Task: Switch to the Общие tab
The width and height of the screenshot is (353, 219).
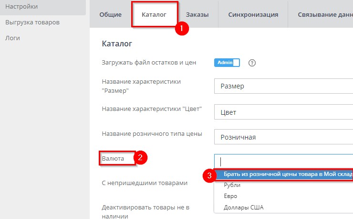Action: [x=110, y=15]
